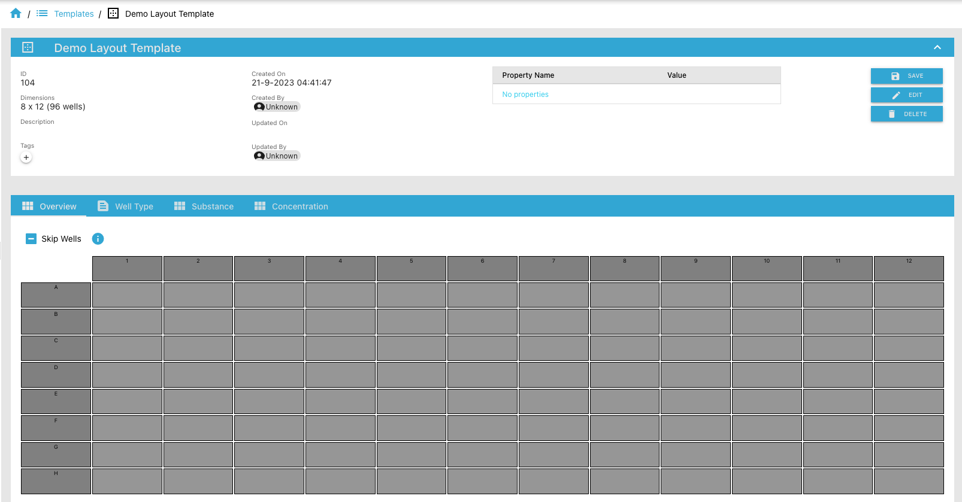Click the home icon in breadcrumb
This screenshot has width=962, height=502.
[x=16, y=13]
